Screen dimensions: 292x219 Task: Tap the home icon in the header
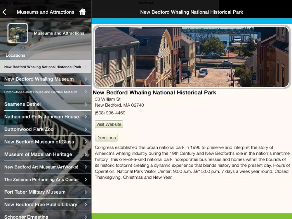point(82,12)
